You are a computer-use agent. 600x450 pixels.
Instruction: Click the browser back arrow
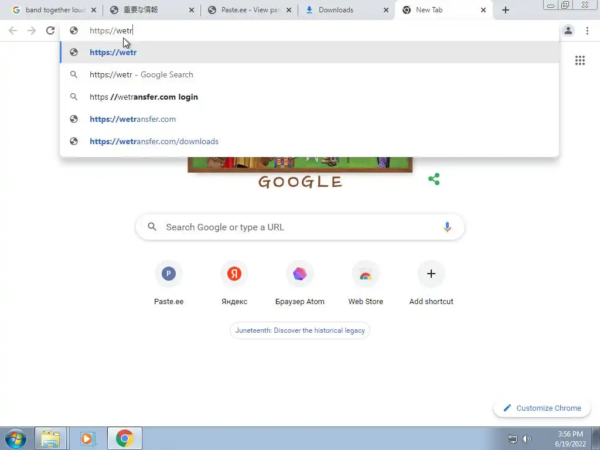pyautogui.click(x=13, y=30)
